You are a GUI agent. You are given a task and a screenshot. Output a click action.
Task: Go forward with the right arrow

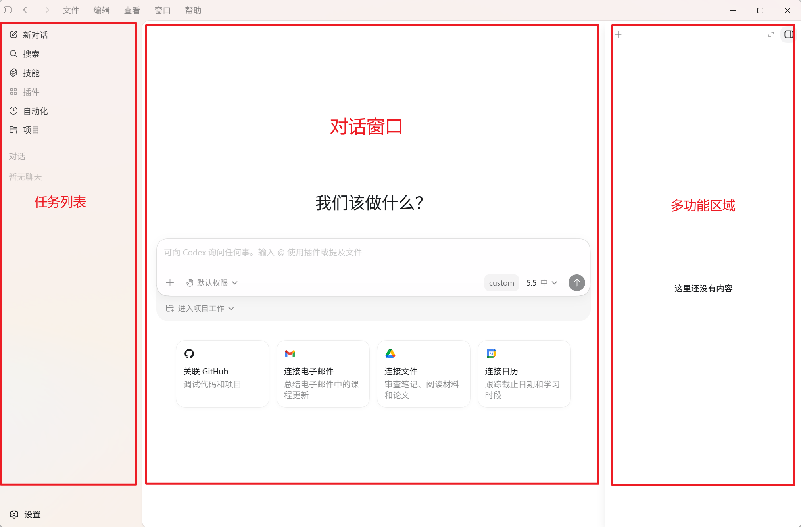pyautogui.click(x=46, y=10)
